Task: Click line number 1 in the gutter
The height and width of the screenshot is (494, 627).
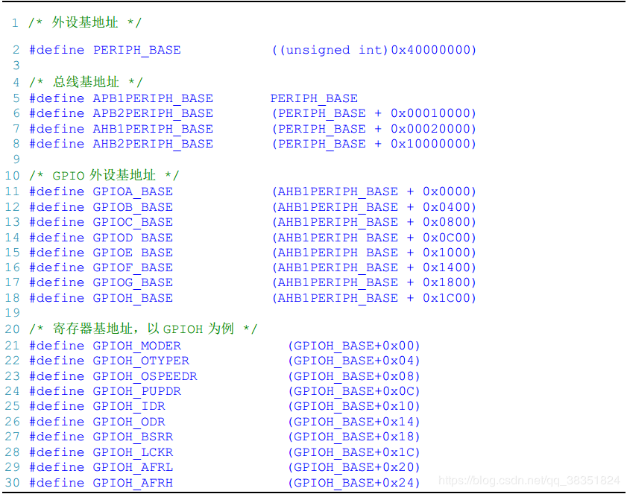Action: click(15, 22)
